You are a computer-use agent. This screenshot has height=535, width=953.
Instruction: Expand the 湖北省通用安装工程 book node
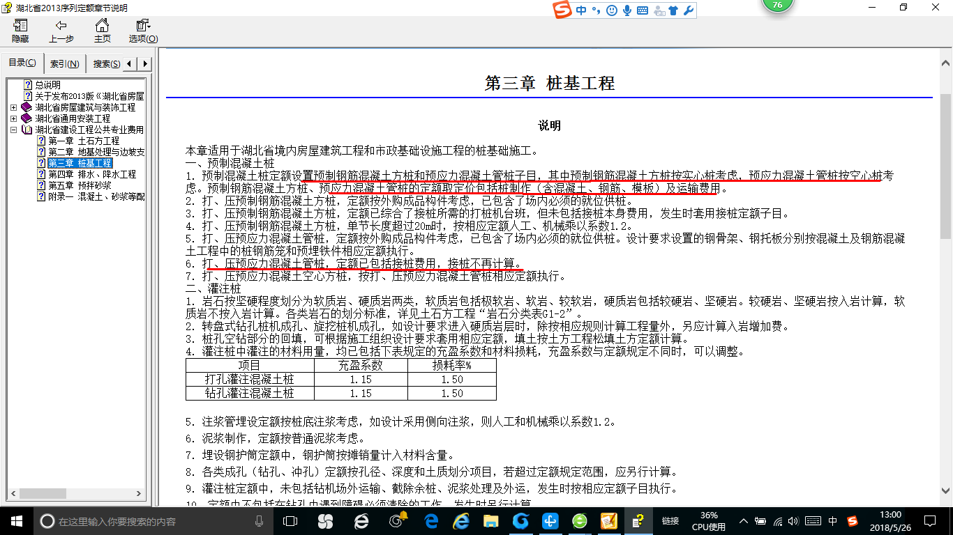click(x=14, y=118)
